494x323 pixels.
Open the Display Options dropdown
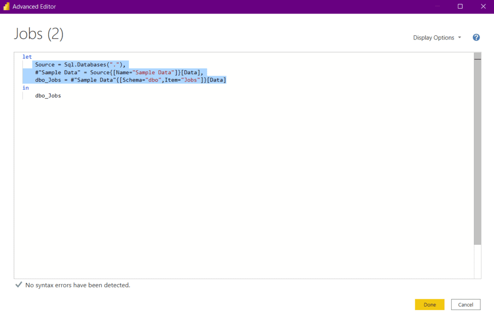pyautogui.click(x=434, y=37)
